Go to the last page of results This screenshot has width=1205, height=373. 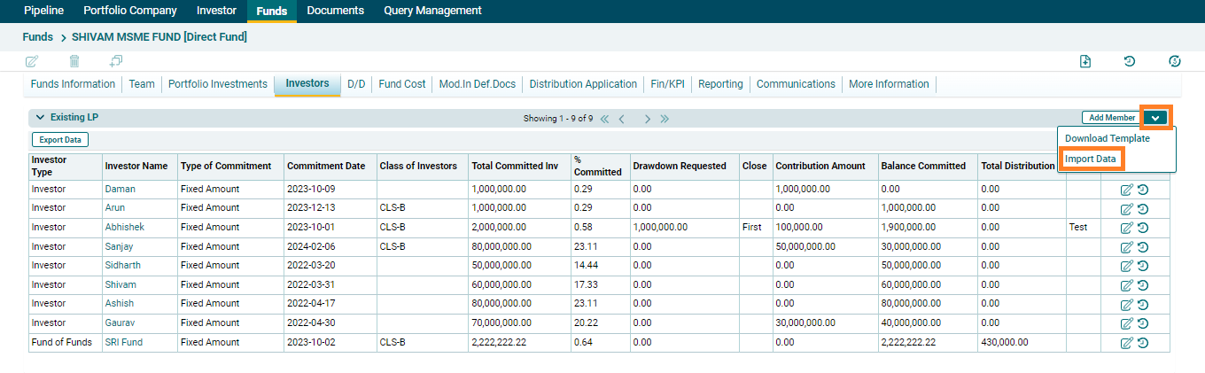(665, 118)
